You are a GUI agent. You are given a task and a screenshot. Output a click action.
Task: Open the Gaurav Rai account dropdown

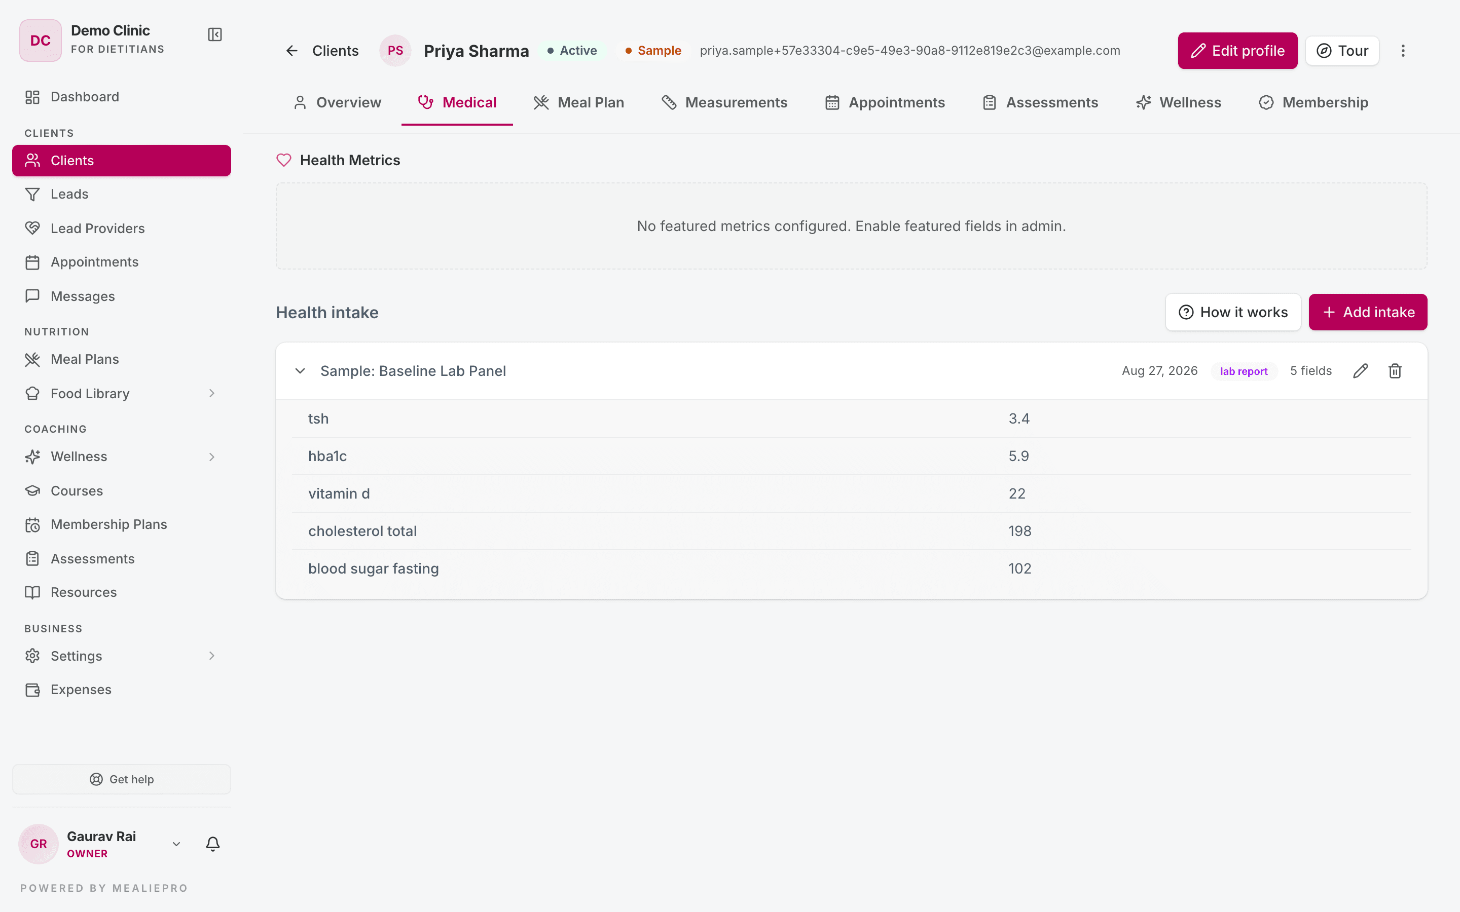(176, 844)
